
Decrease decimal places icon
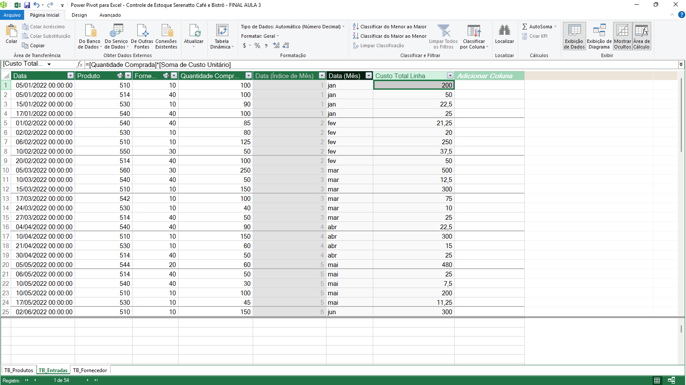(286, 45)
